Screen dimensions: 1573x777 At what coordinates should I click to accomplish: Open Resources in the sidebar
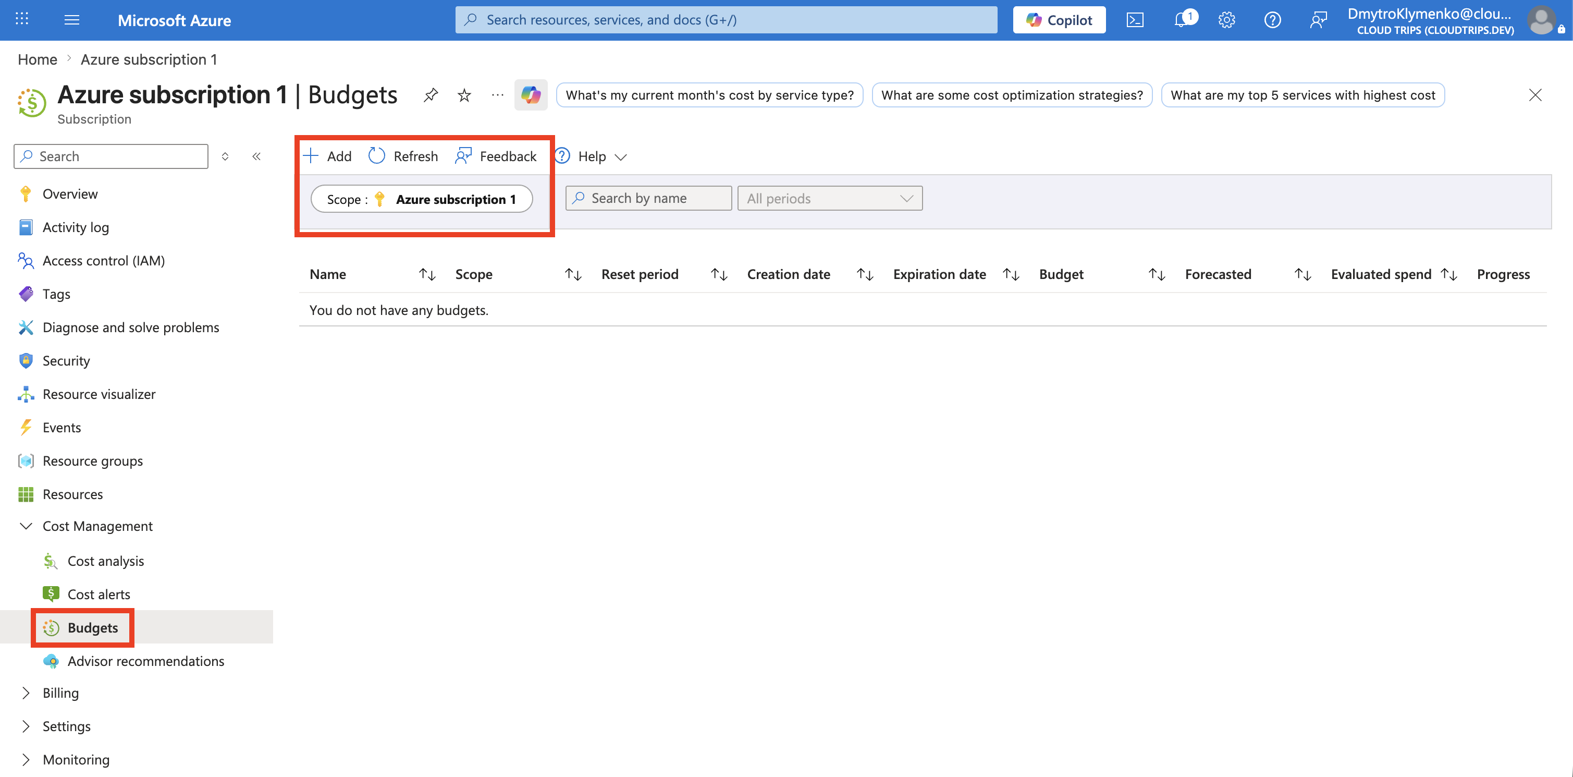point(72,494)
